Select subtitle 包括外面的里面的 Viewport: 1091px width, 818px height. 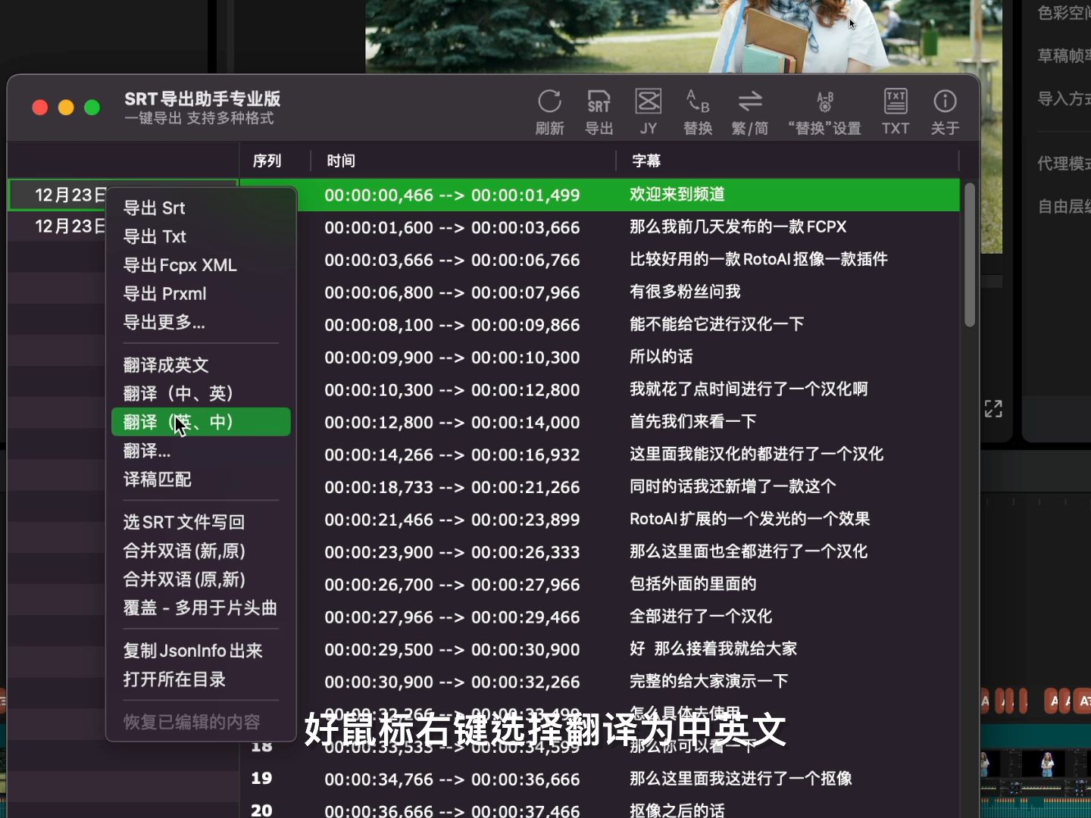pyautogui.click(x=693, y=585)
